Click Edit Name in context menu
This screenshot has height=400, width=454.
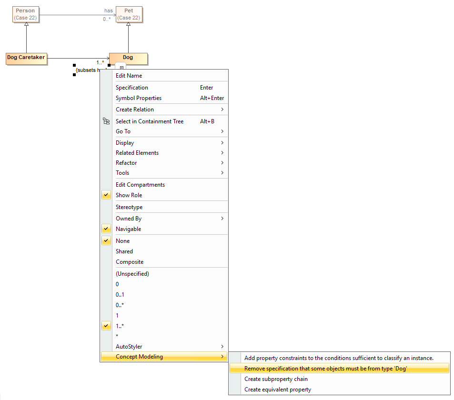[129, 76]
